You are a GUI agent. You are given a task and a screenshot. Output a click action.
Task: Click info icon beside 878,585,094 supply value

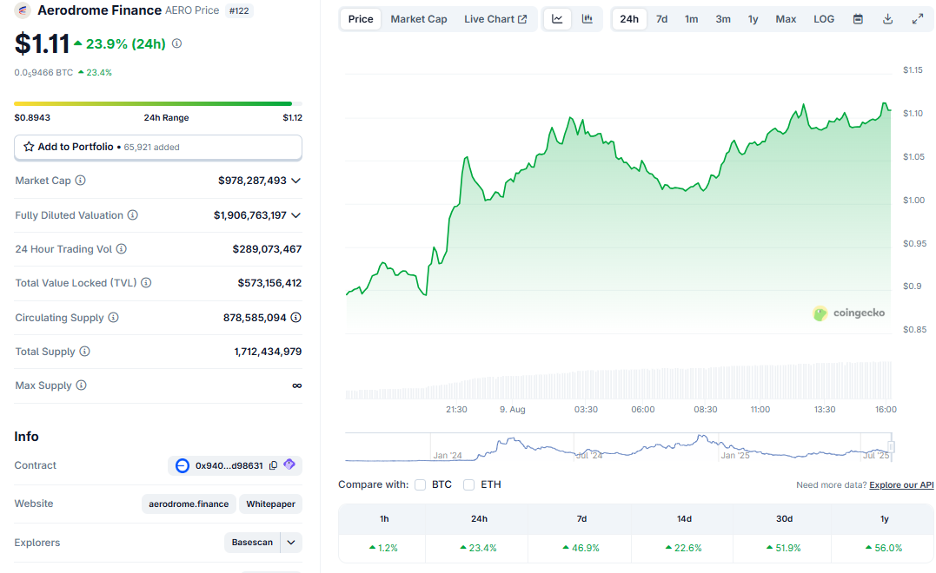tap(295, 317)
